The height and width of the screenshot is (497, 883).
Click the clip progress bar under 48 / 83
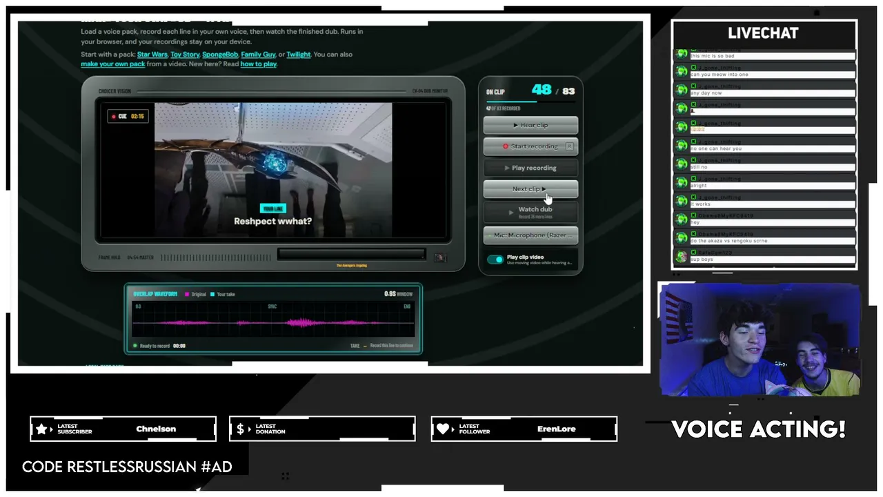[x=530, y=101]
